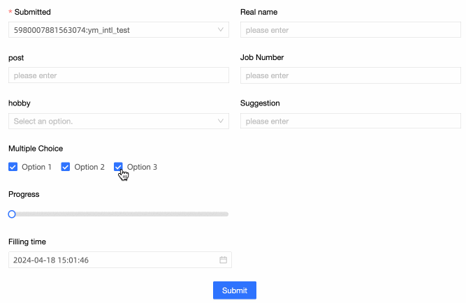This screenshot has width=466, height=303.
Task: Uncheck the Option 2 checkbox
Action: pos(66,167)
